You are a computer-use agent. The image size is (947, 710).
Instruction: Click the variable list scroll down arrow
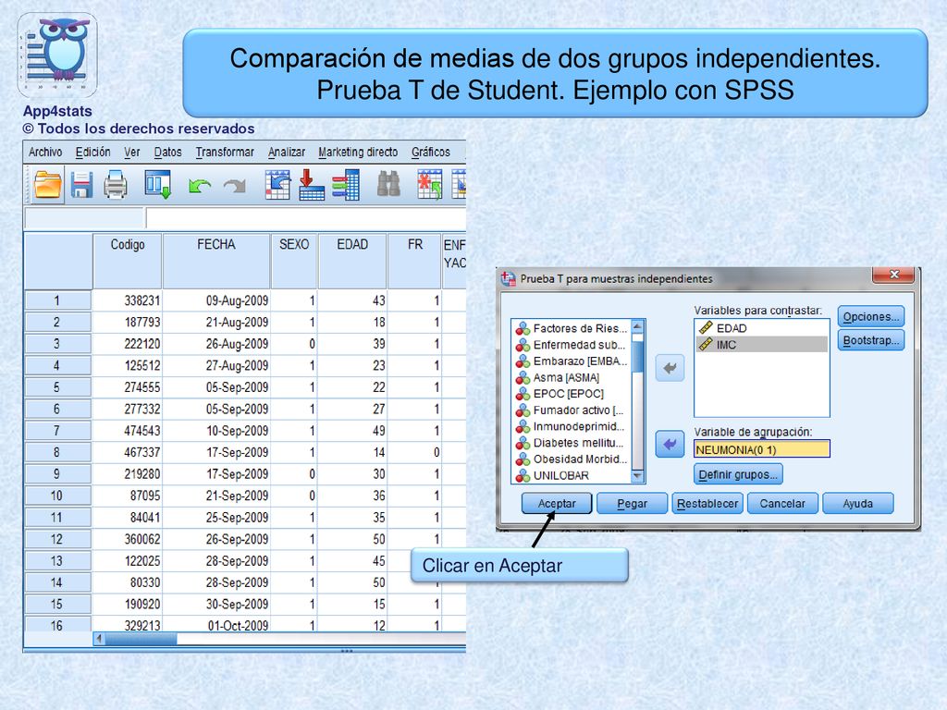(x=637, y=476)
